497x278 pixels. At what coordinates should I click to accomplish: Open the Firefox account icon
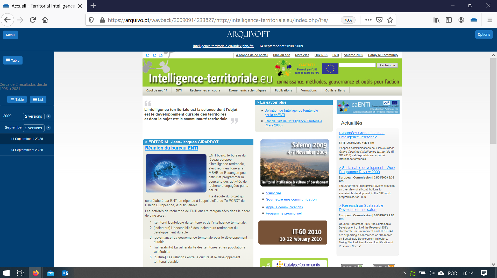(461, 20)
